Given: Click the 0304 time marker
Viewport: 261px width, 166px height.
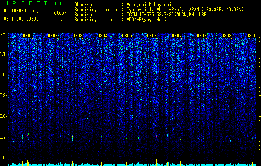Looking at the screenshot, I should pyautogui.click(x=102, y=36).
